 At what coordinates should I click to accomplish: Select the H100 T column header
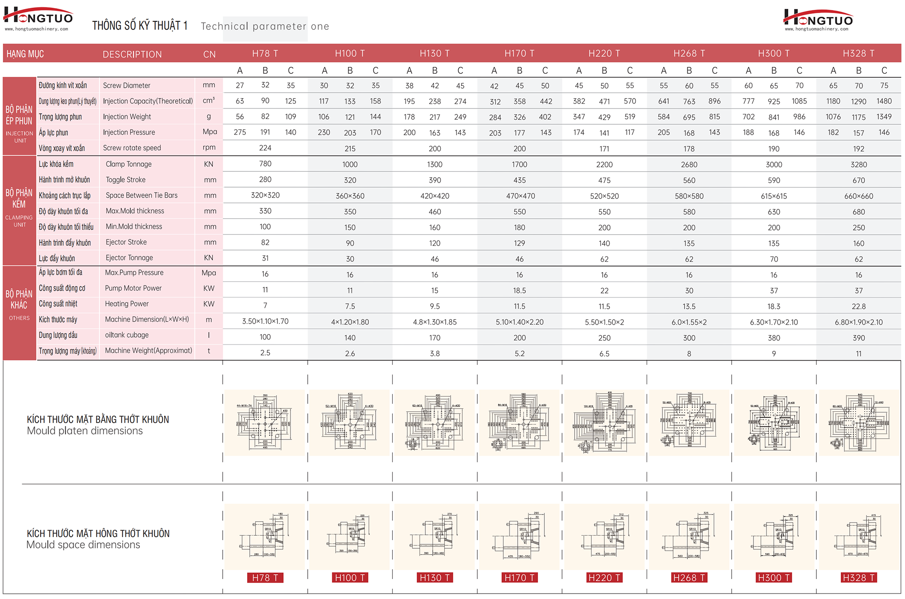(x=350, y=54)
